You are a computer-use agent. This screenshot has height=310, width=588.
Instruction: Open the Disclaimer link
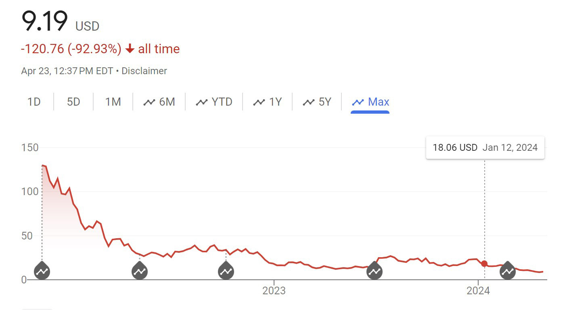(144, 71)
